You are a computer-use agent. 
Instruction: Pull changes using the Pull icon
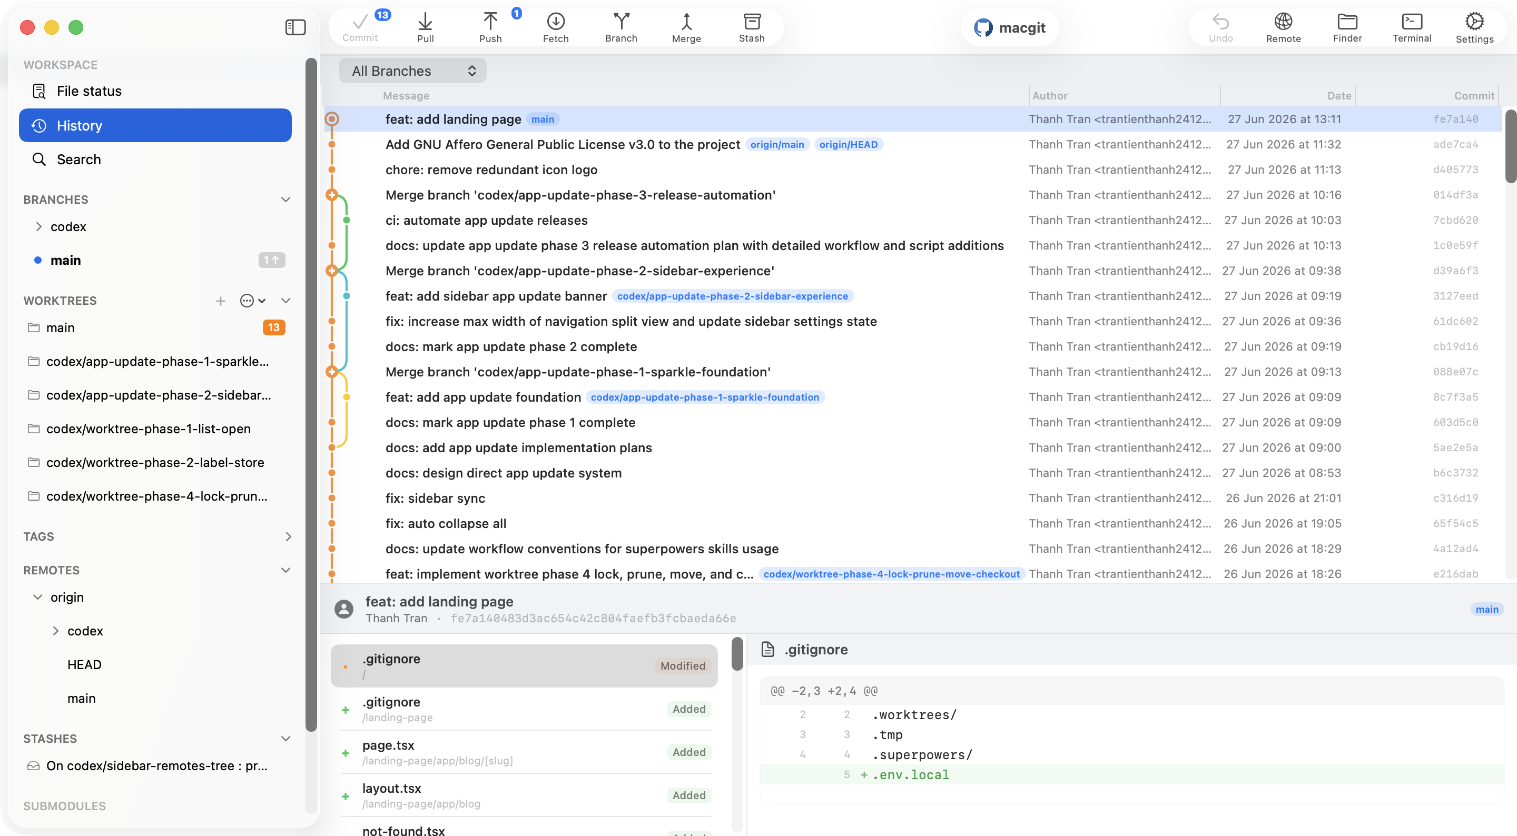[425, 27]
